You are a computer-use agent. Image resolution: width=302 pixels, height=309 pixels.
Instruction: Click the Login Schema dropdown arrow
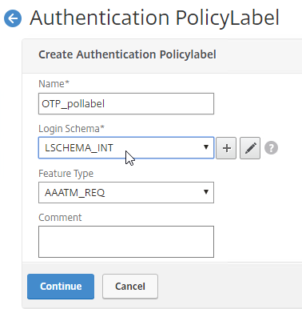(205, 147)
